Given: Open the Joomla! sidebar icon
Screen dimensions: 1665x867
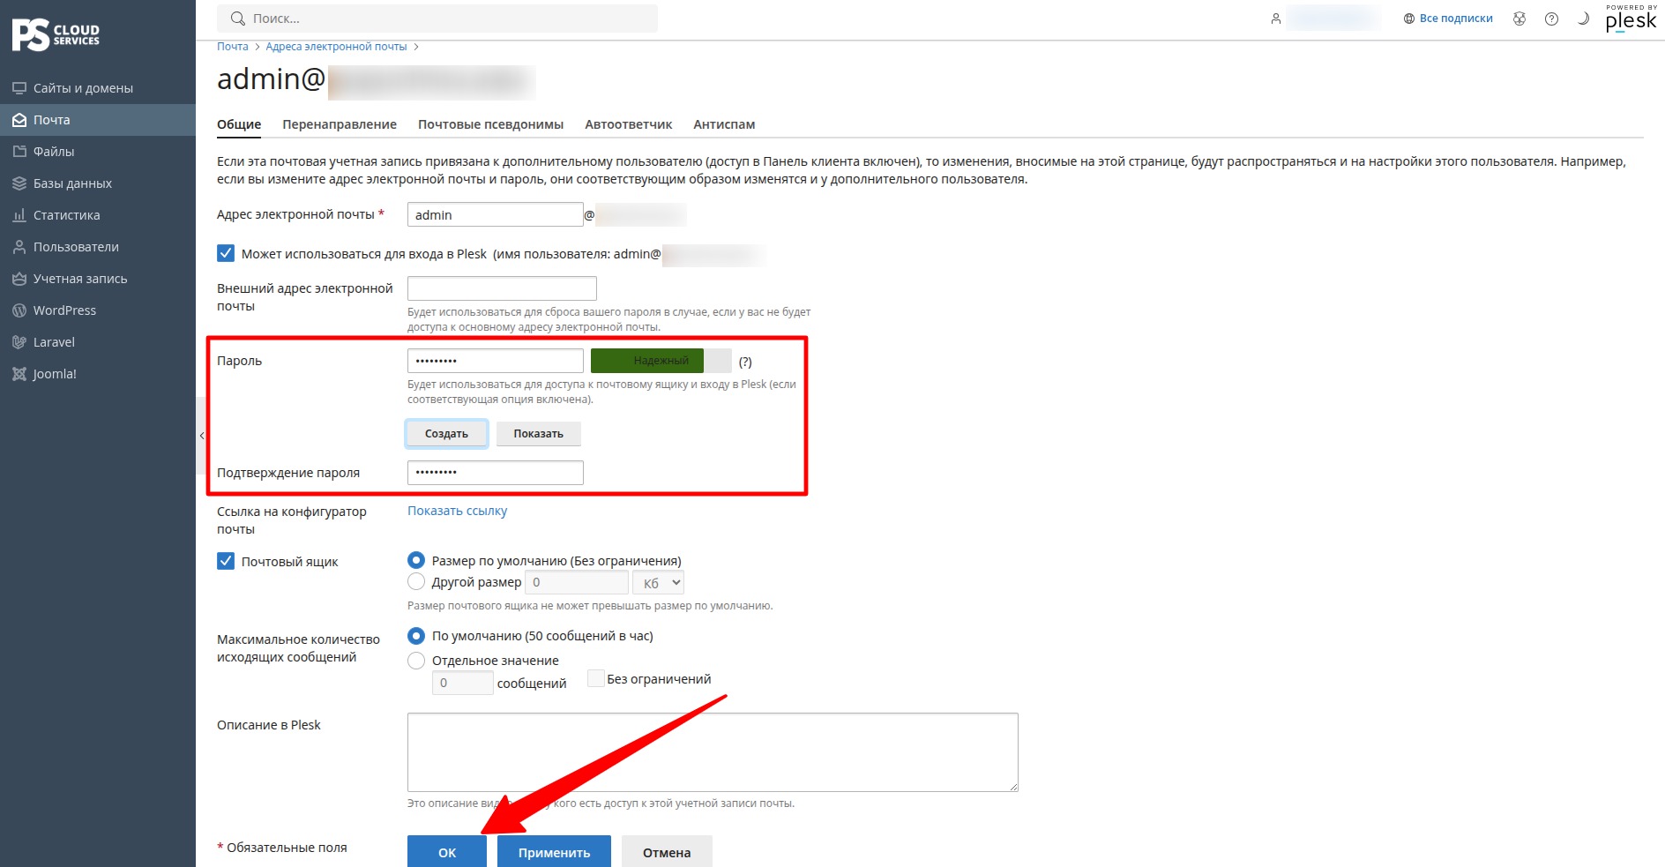Looking at the screenshot, I should (19, 374).
